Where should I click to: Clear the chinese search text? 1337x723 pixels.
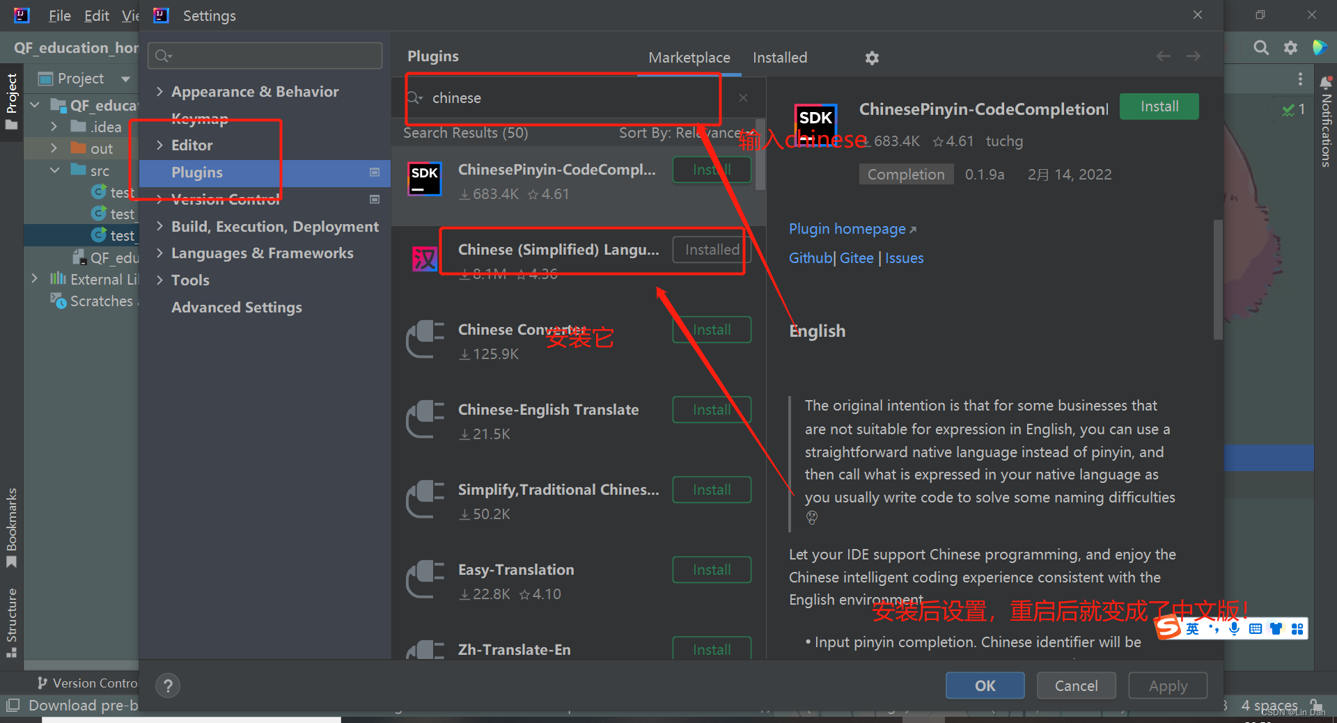point(744,98)
